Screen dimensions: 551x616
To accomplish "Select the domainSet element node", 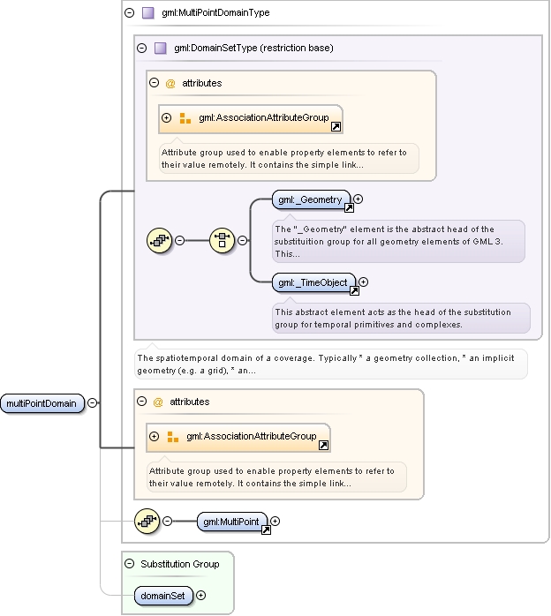I will (x=163, y=596).
